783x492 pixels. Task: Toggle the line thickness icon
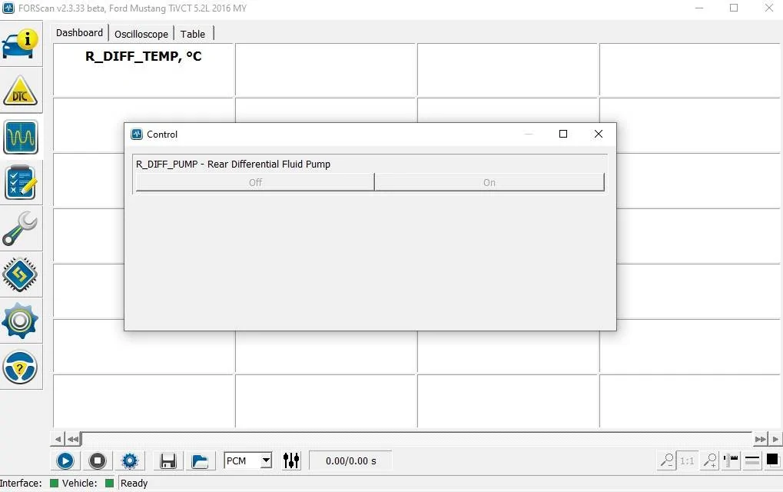(x=752, y=460)
